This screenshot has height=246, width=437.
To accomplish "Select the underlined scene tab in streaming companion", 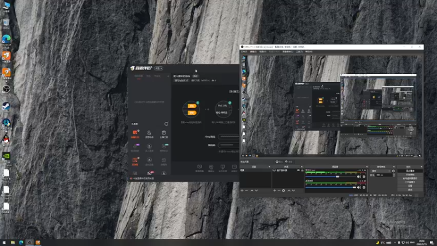I will pos(139,76).
